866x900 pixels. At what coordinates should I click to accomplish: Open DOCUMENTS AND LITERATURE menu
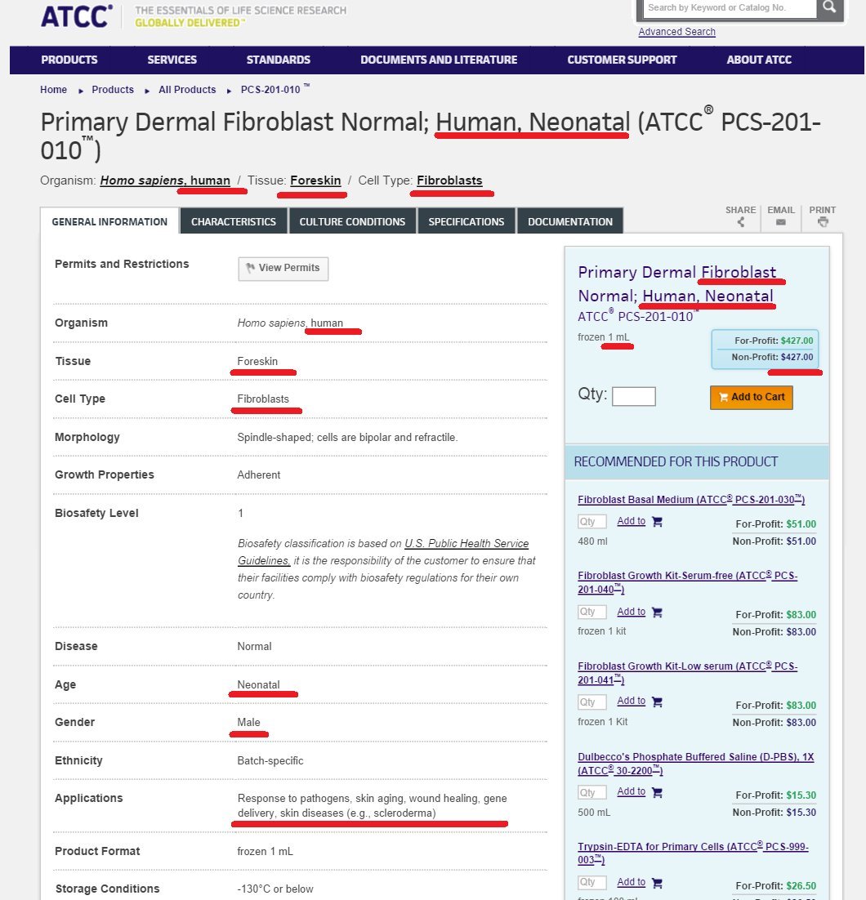tap(439, 60)
